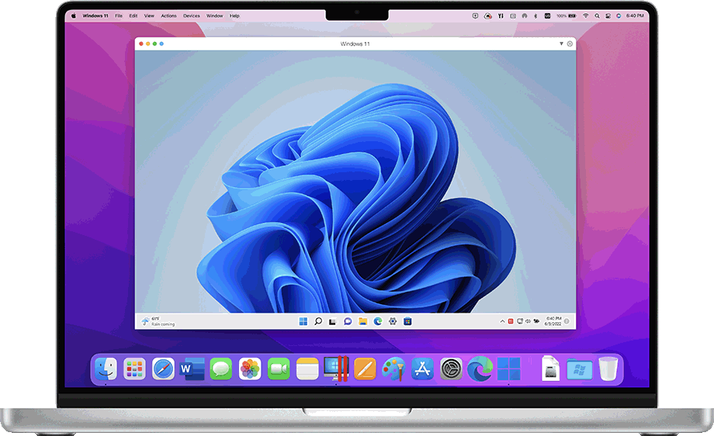Image resolution: width=714 pixels, height=436 pixels.
Task: Open the Windows 11 application menu
Action: click(x=95, y=16)
